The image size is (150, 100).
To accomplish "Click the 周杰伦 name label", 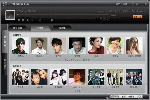I will click(20, 56).
